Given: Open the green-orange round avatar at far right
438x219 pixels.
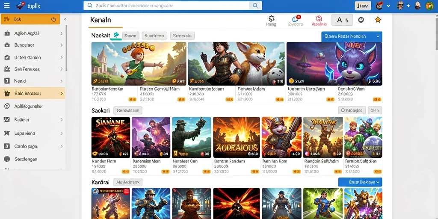Looking at the screenshot, I should pyautogui.click(x=429, y=6).
